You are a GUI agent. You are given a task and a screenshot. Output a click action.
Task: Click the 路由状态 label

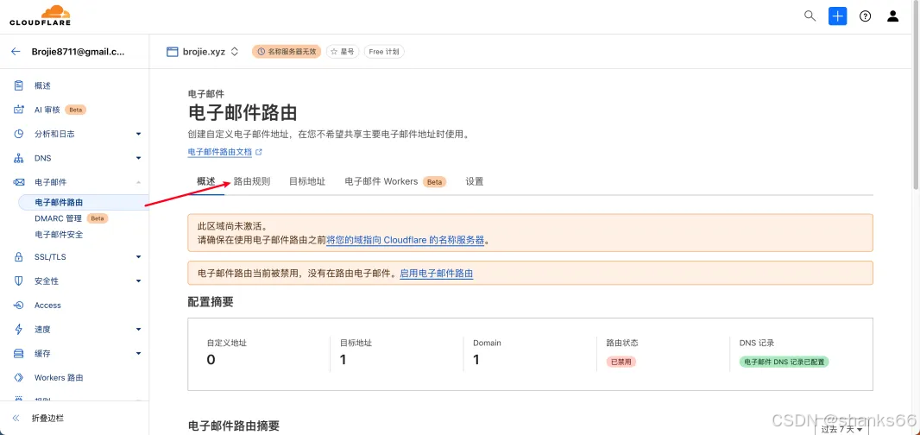pyautogui.click(x=622, y=343)
